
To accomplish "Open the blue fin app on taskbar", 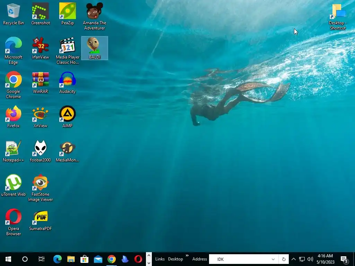I will [x=125, y=259].
